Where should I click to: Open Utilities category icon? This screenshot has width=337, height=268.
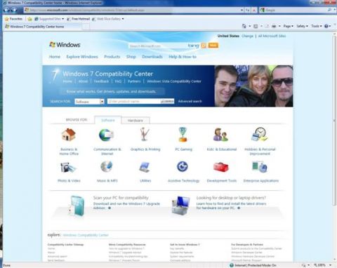(x=145, y=168)
